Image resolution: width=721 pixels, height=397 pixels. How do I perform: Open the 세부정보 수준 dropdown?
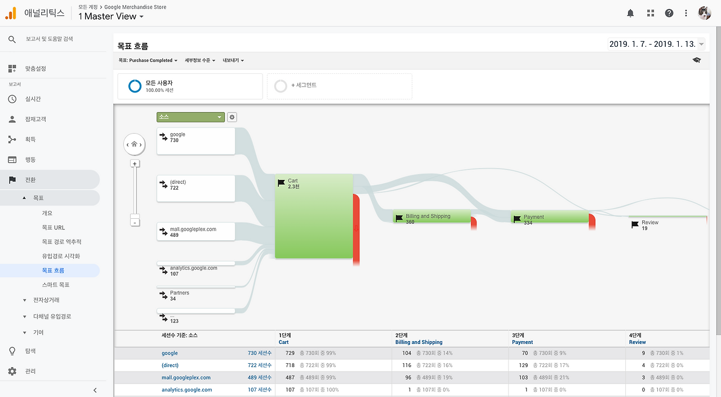(x=200, y=60)
